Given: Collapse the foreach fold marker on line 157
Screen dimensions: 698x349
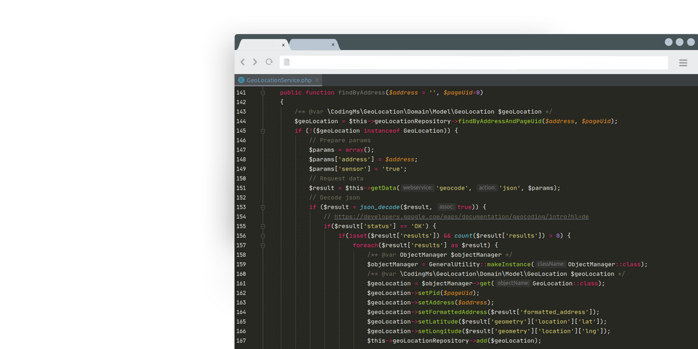Looking at the screenshot, I should 263,245.
